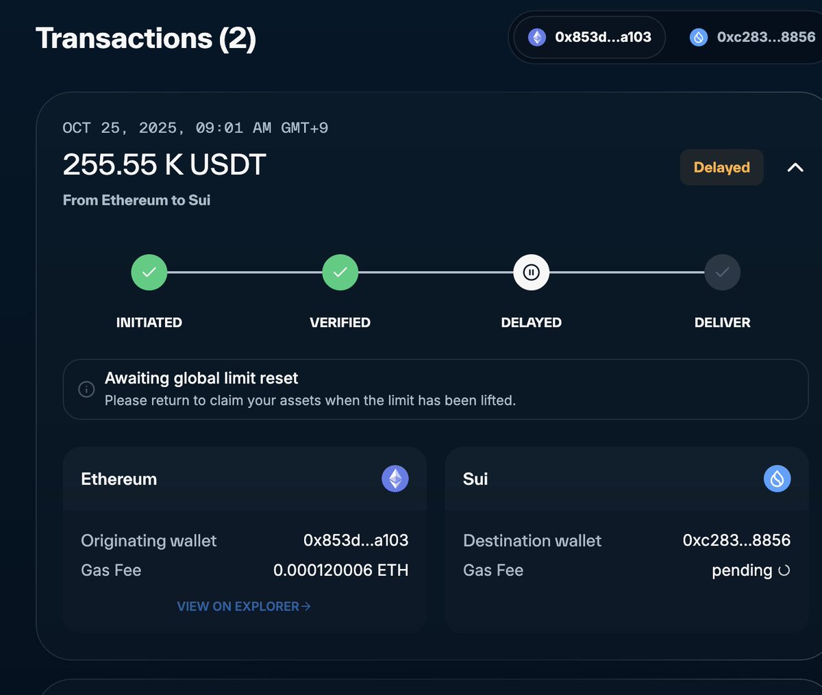The width and height of the screenshot is (822, 695).
Task: Click the Deliver step grey checkmark
Action: pos(723,273)
